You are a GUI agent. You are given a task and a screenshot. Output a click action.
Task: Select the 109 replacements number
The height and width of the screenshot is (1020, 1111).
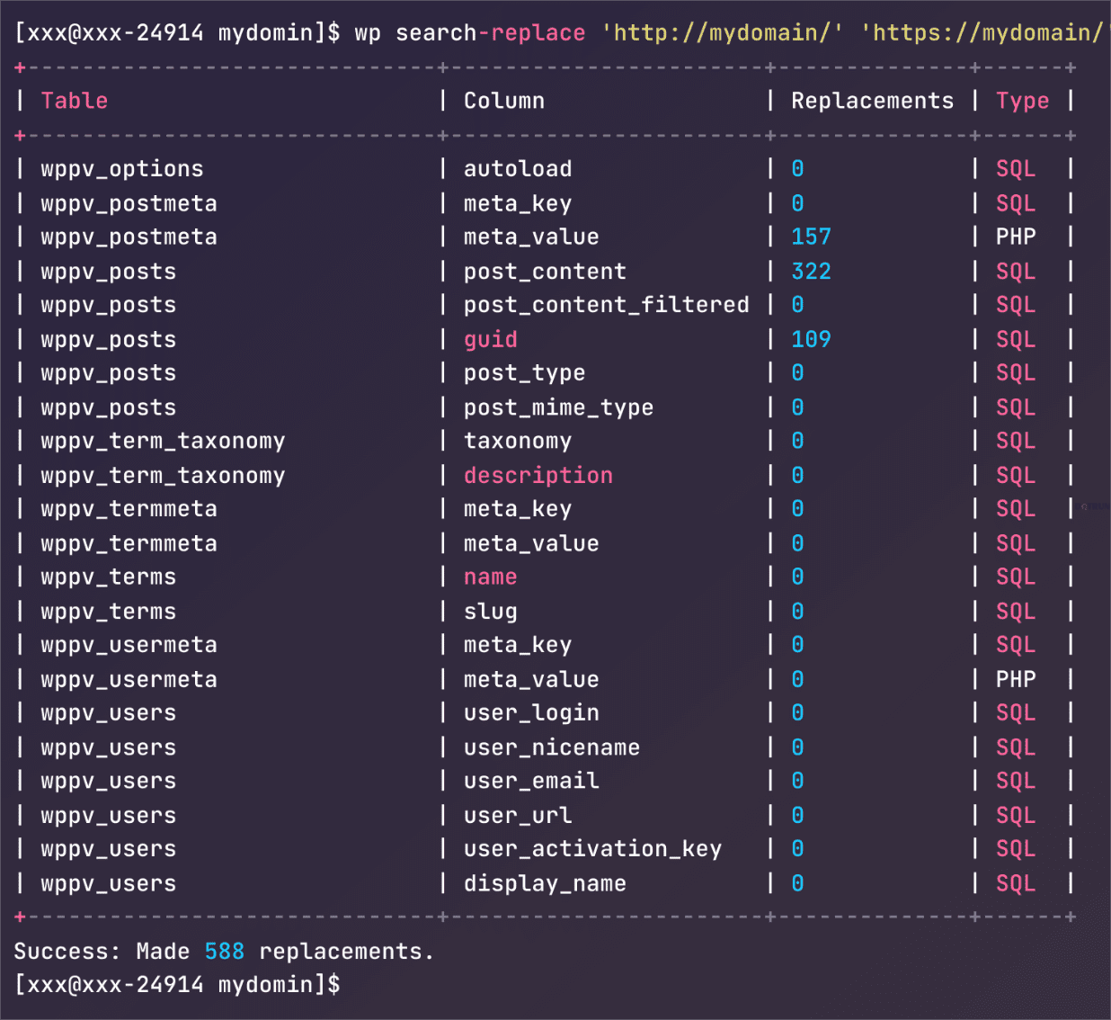811,339
